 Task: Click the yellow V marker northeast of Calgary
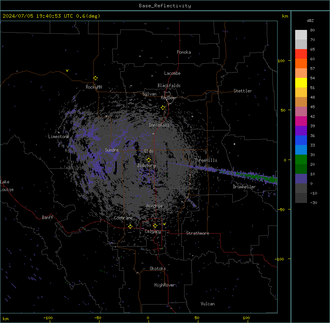(164, 224)
